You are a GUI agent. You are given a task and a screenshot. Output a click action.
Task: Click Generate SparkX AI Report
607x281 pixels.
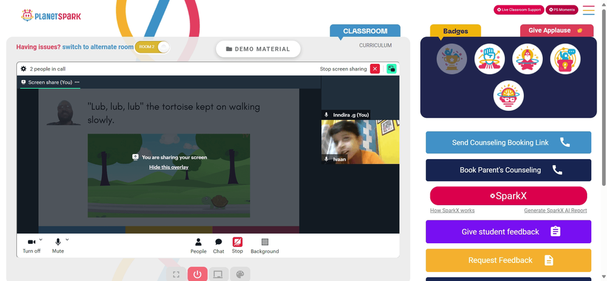555,211
